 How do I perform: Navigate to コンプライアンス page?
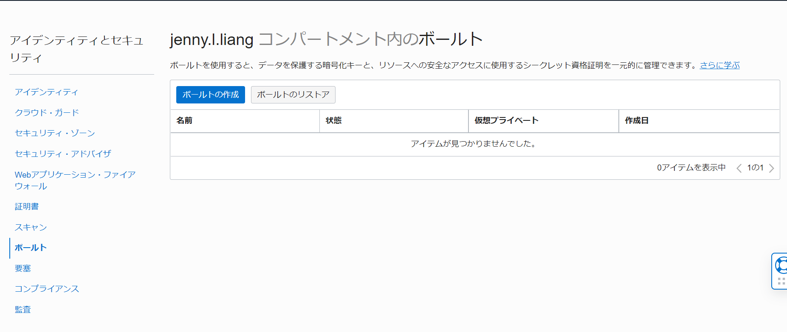coord(47,289)
